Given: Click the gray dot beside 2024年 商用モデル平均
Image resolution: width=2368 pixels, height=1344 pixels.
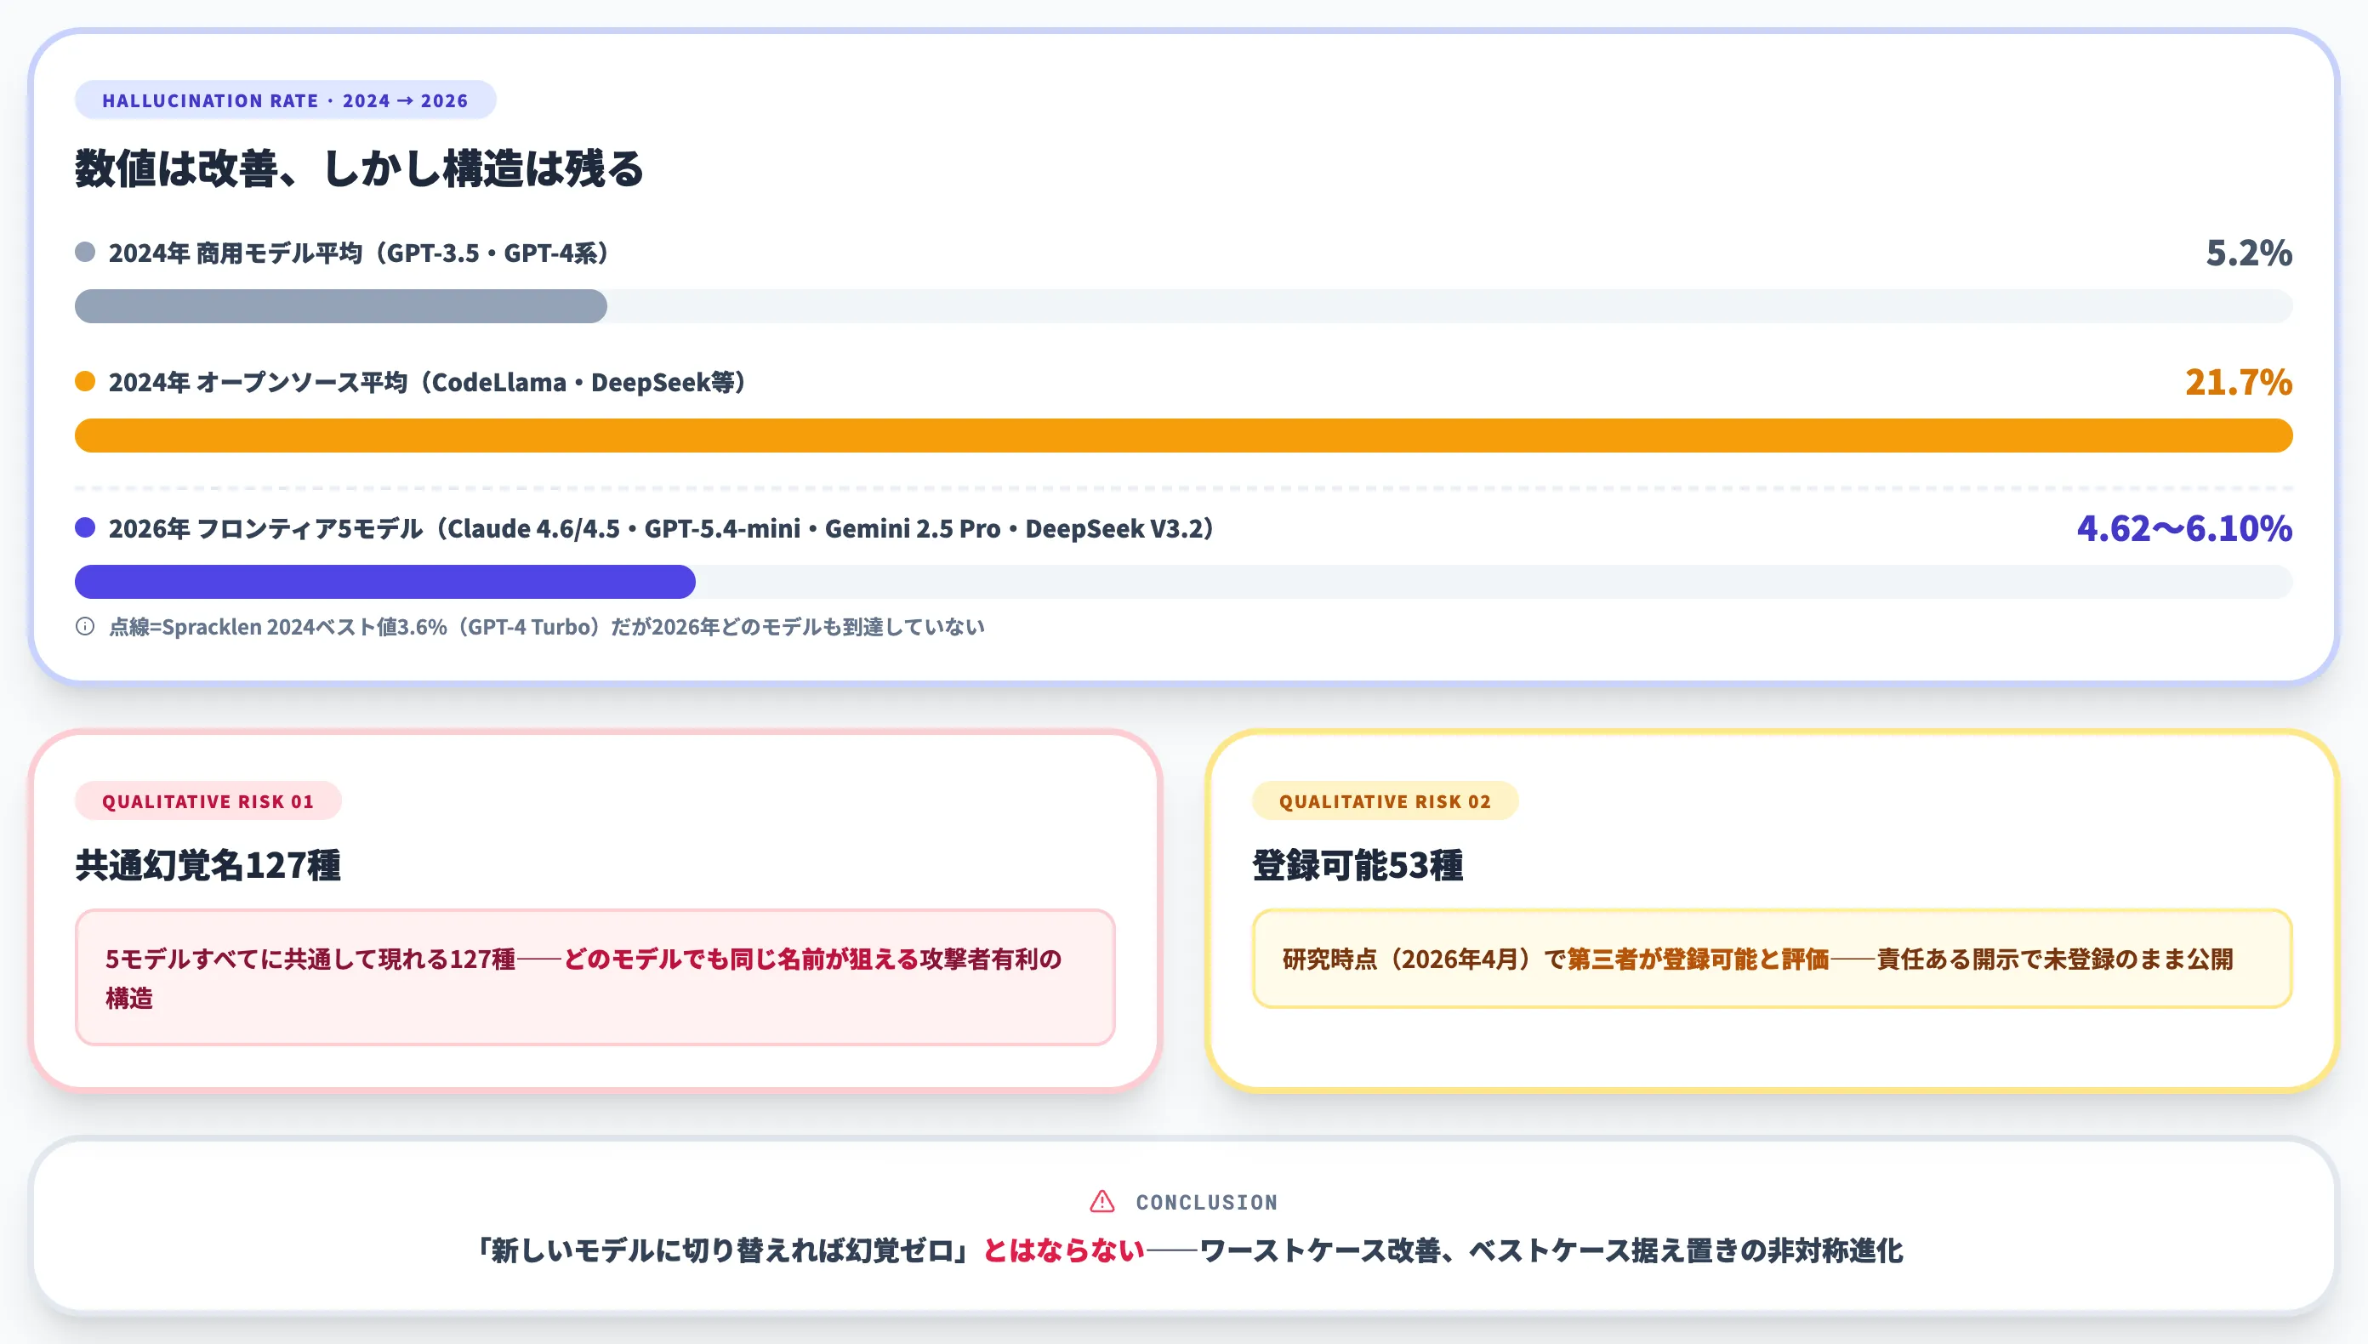Looking at the screenshot, I should pos(85,252).
